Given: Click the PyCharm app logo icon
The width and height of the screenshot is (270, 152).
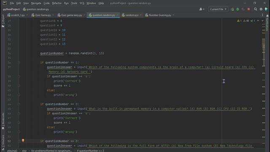Looking at the screenshot, I should point(5,3).
